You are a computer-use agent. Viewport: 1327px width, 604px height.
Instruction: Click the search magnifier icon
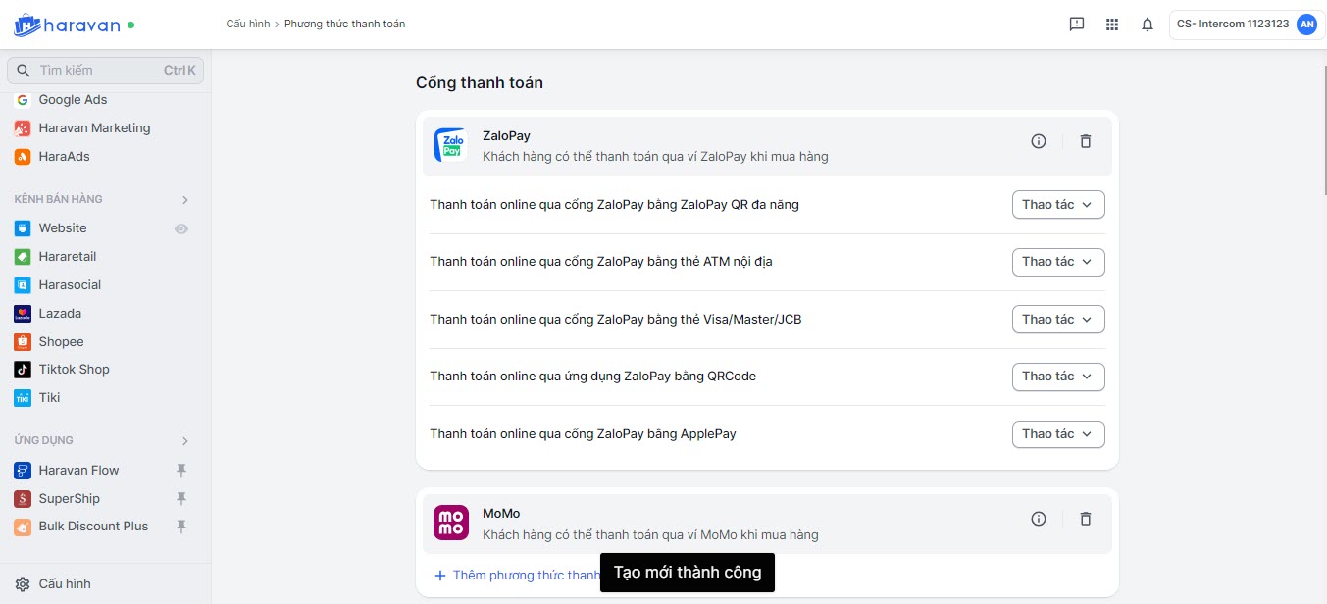tap(24, 71)
